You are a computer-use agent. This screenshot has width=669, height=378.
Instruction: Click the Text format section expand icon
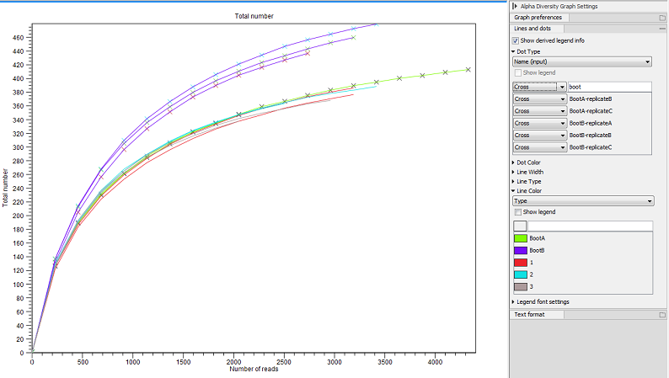(x=662, y=314)
